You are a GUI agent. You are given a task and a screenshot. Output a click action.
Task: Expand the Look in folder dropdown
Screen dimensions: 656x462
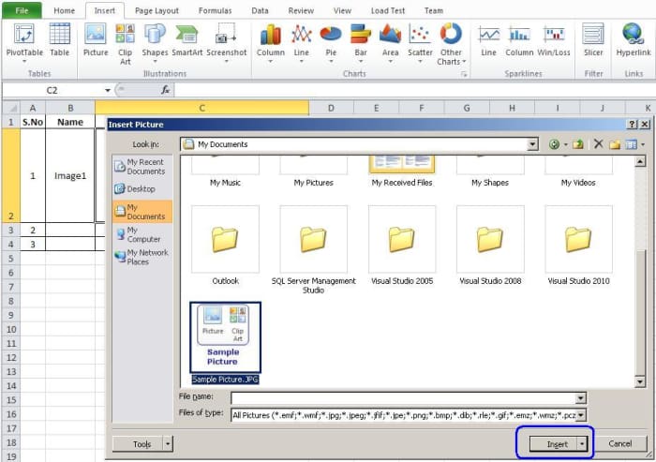click(532, 144)
